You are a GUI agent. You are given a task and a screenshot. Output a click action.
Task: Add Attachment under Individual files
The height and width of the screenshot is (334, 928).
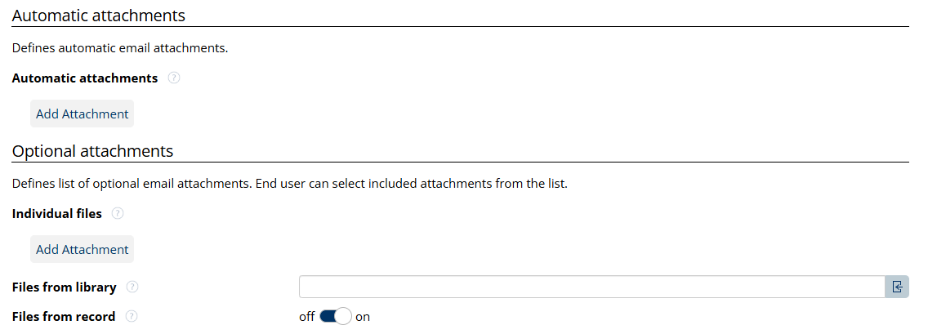tap(82, 250)
